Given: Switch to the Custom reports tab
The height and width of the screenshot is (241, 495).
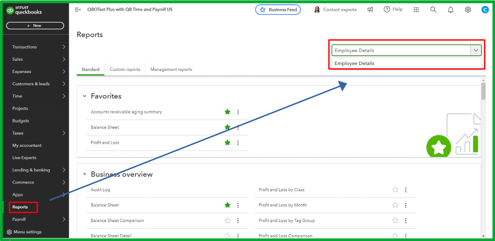Looking at the screenshot, I should [125, 69].
